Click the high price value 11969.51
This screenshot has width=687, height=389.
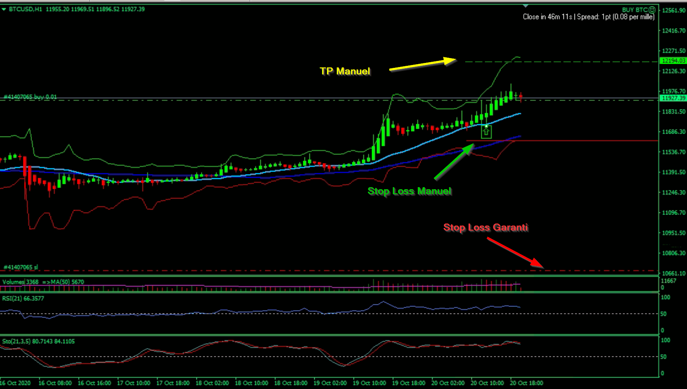coord(83,9)
